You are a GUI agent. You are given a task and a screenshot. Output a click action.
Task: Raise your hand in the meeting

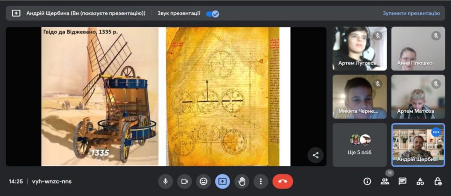(x=241, y=181)
